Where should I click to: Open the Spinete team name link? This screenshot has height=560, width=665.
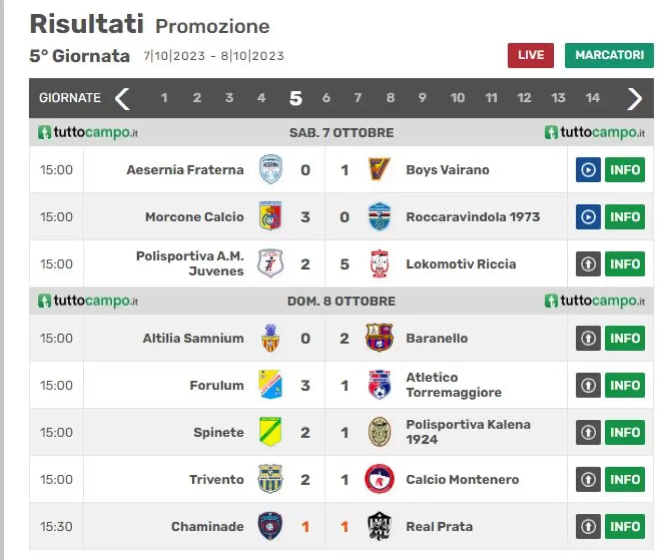[219, 432]
